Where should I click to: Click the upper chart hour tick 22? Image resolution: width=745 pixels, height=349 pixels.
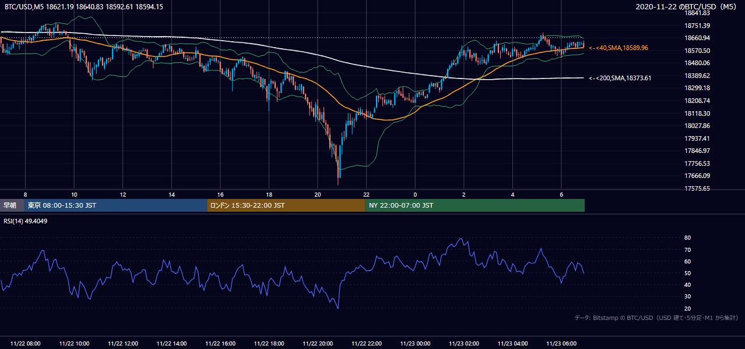tap(366, 194)
